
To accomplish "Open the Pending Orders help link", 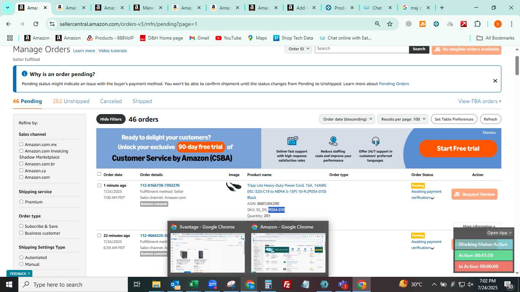I will (x=394, y=84).
